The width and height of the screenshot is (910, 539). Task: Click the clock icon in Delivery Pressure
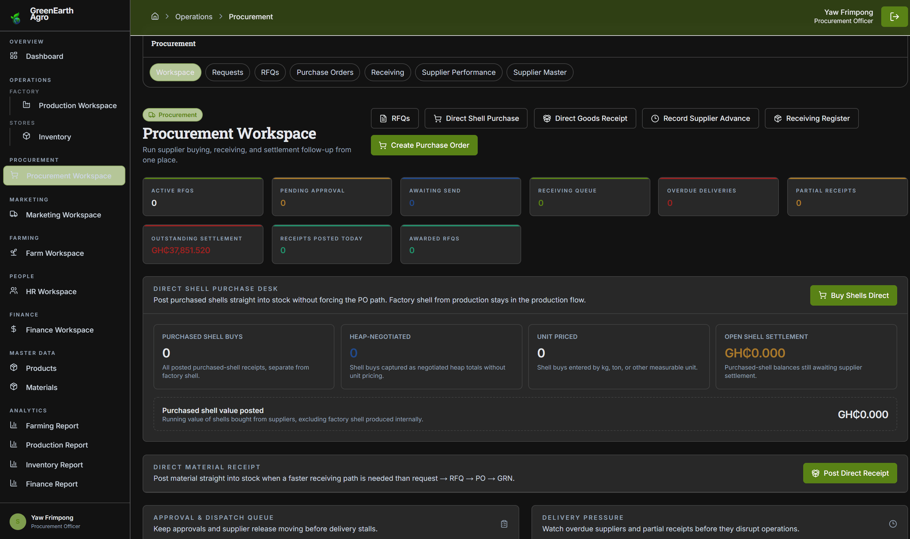point(893,524)
